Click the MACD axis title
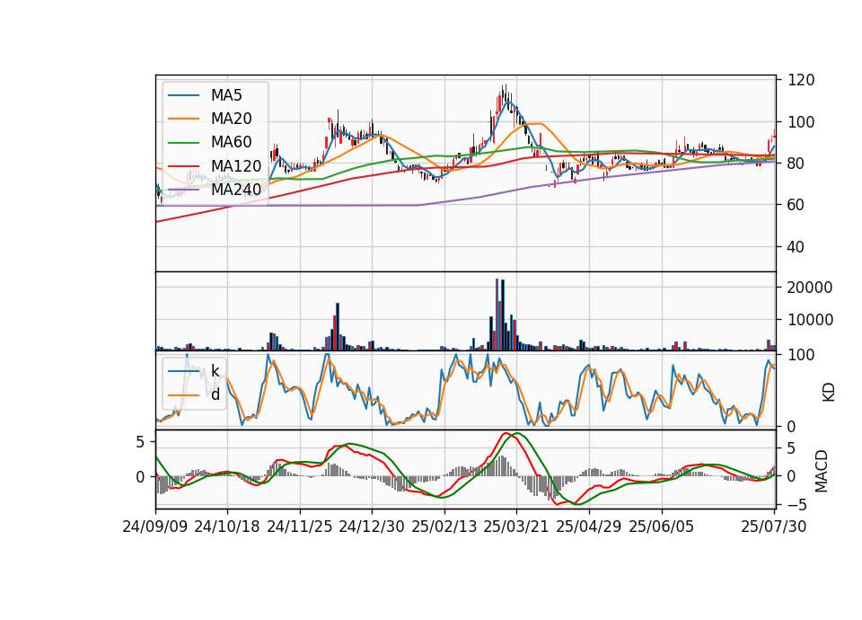 (x=822, y=471)
